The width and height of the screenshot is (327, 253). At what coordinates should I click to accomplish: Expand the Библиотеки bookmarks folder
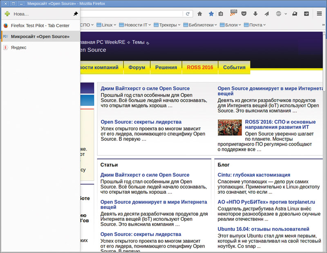(200, 25)
